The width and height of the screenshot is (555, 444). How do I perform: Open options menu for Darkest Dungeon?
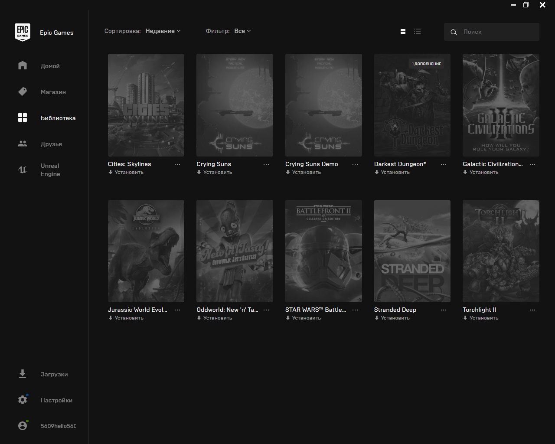pos(444,164)
